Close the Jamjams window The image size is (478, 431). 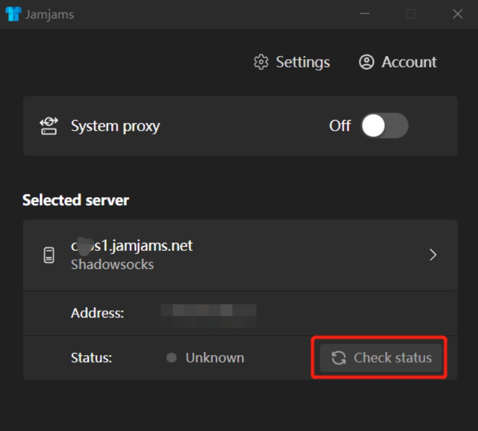[458, 14]
